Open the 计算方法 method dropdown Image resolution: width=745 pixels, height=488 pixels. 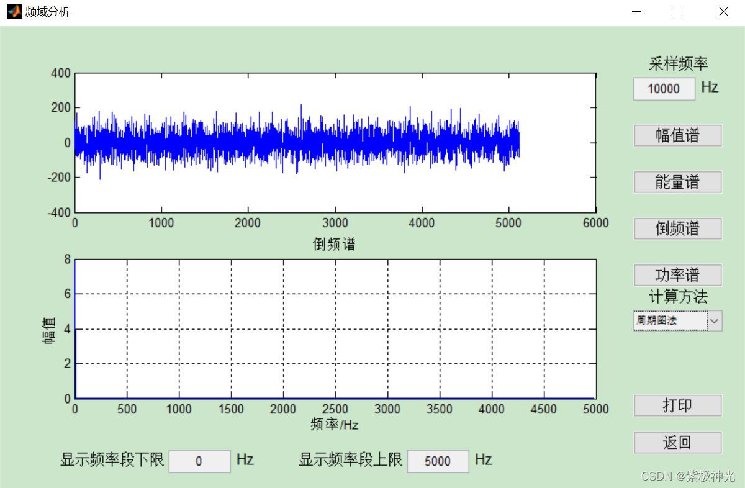coord(677,320)
